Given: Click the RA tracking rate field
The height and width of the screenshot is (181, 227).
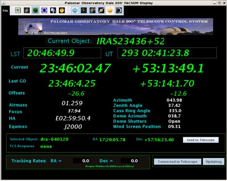Looking at the screenshot, I should tap(81, 161).
